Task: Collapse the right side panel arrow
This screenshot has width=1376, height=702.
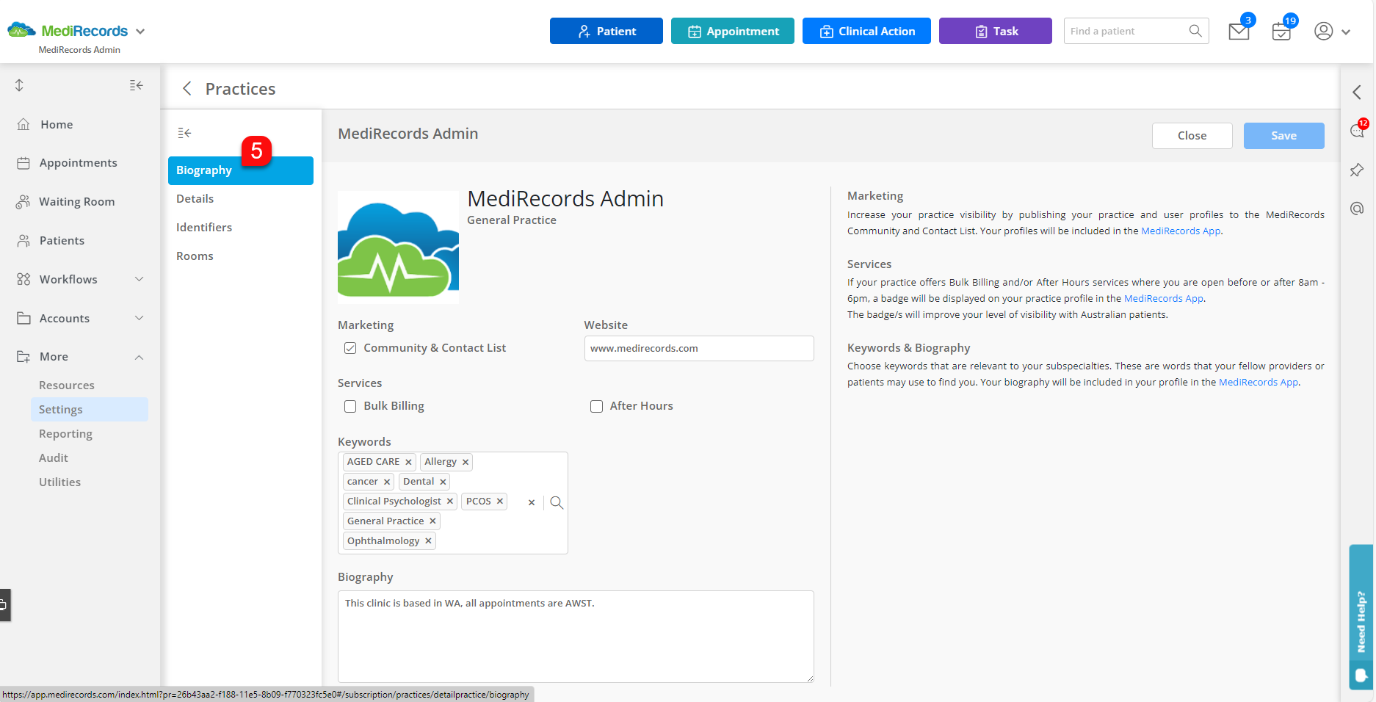Action: (1357, 93)
